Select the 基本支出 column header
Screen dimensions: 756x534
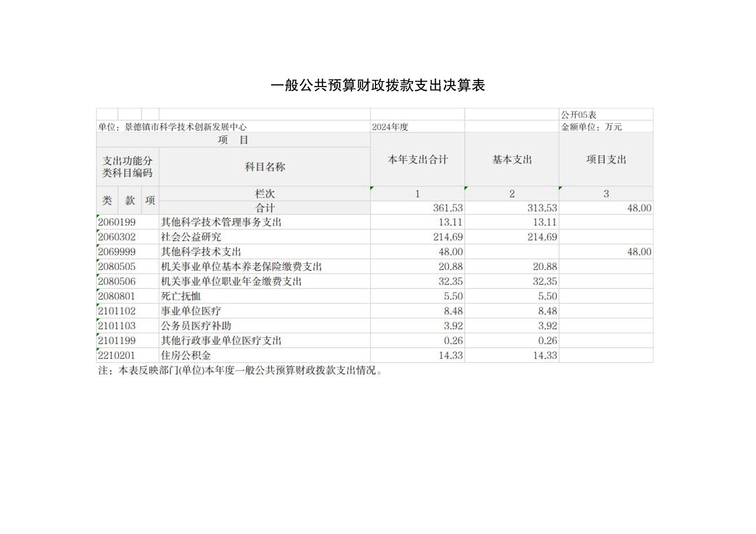(512, 160)
